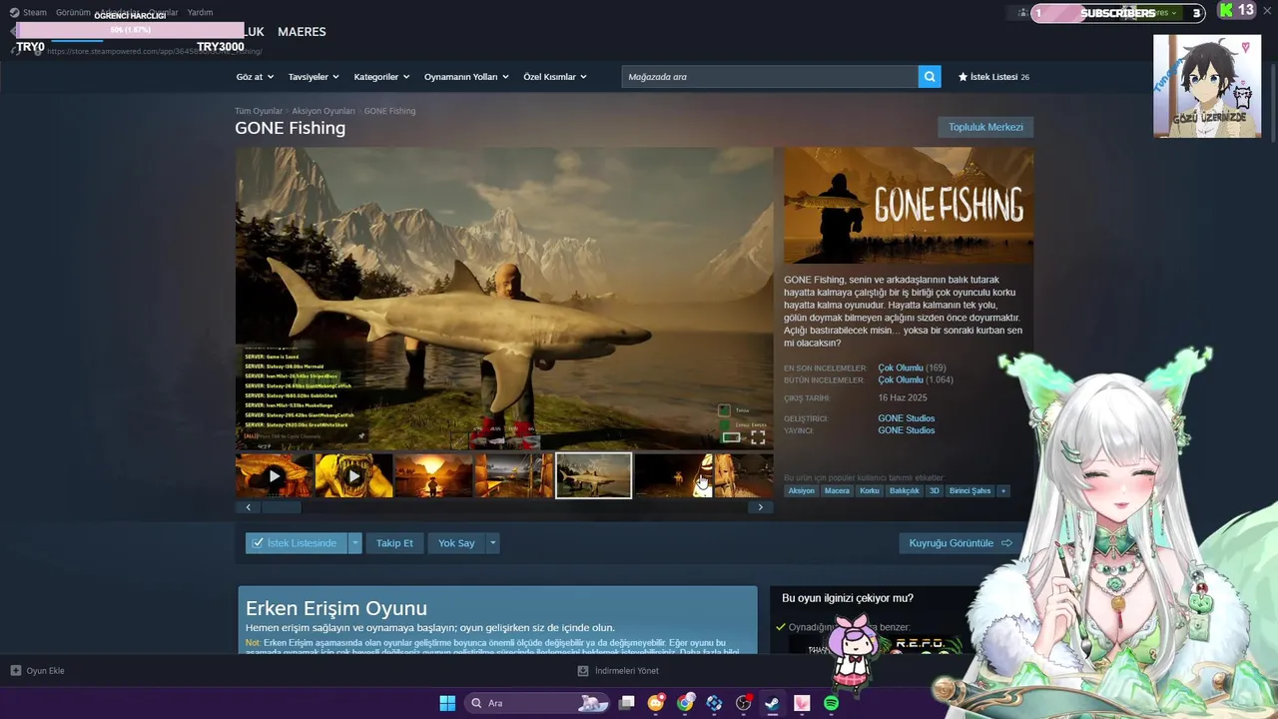The image size is (1278, 719).
Task: Select the dark totem screenshot thumbnail
Action: pos(674,476)
